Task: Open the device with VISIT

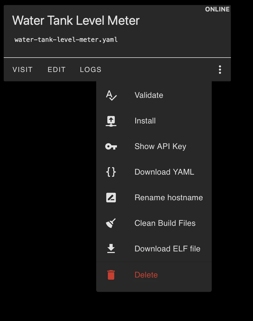Action: tap(22, 70)
